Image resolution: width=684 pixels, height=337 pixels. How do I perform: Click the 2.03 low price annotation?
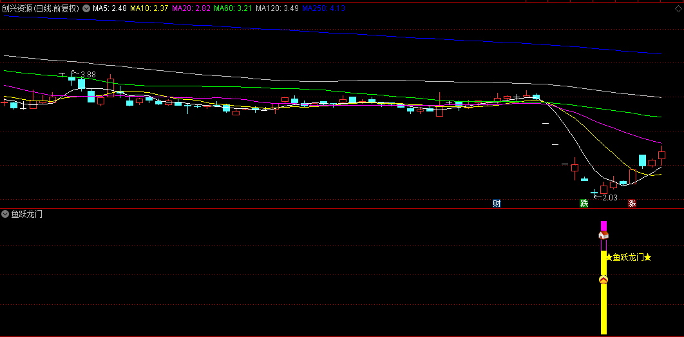click(x=609, y=198)
